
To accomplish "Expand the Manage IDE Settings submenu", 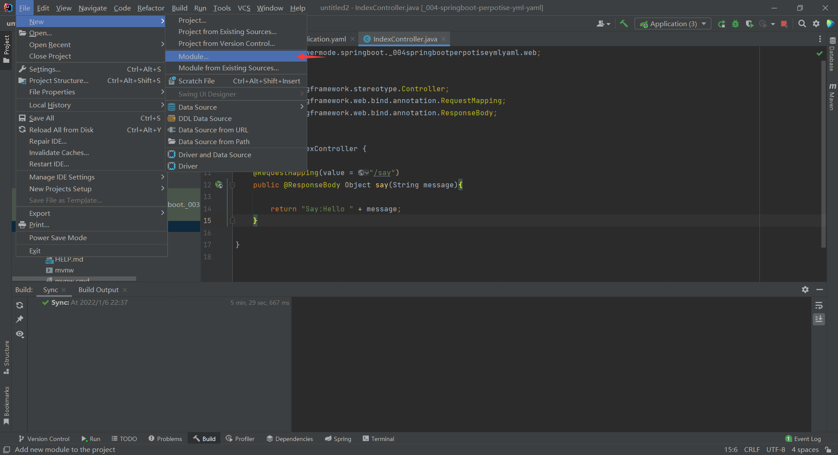I will click(92, 177).
